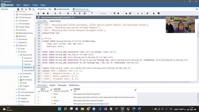Run the query with the Execute play icon

click(118, 13)
